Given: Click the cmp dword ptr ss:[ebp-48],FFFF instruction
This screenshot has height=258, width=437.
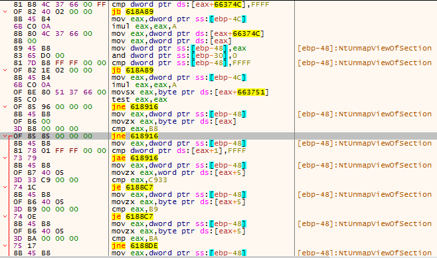Looking at the screenshot, I should pos(181,63).
